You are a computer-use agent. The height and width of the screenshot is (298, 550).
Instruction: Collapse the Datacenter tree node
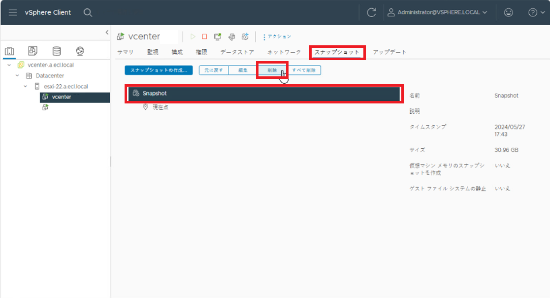tap(17, 75)
